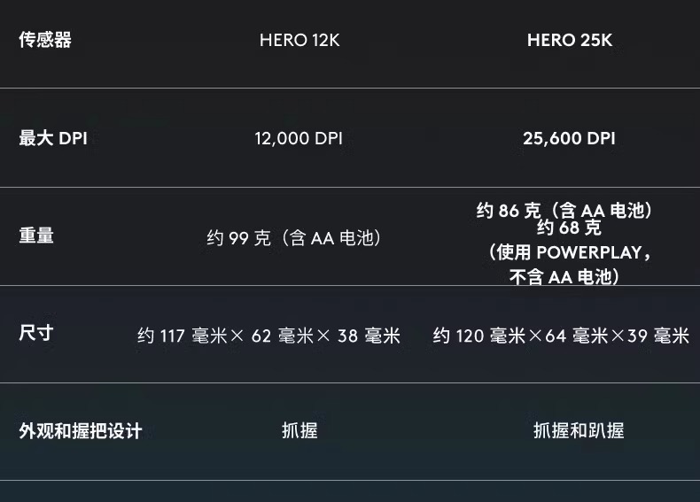The height and width of the screenshot is (502, 700).
Task: Click the 外观和握把设计 row label
Action: (x=81, y=431)
